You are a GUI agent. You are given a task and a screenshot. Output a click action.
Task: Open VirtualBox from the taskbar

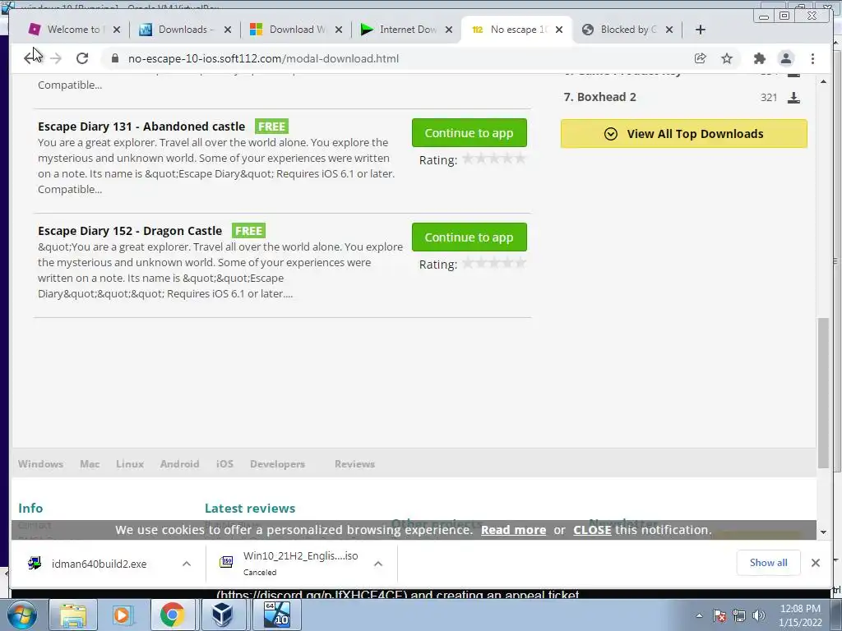coord(222,615)
